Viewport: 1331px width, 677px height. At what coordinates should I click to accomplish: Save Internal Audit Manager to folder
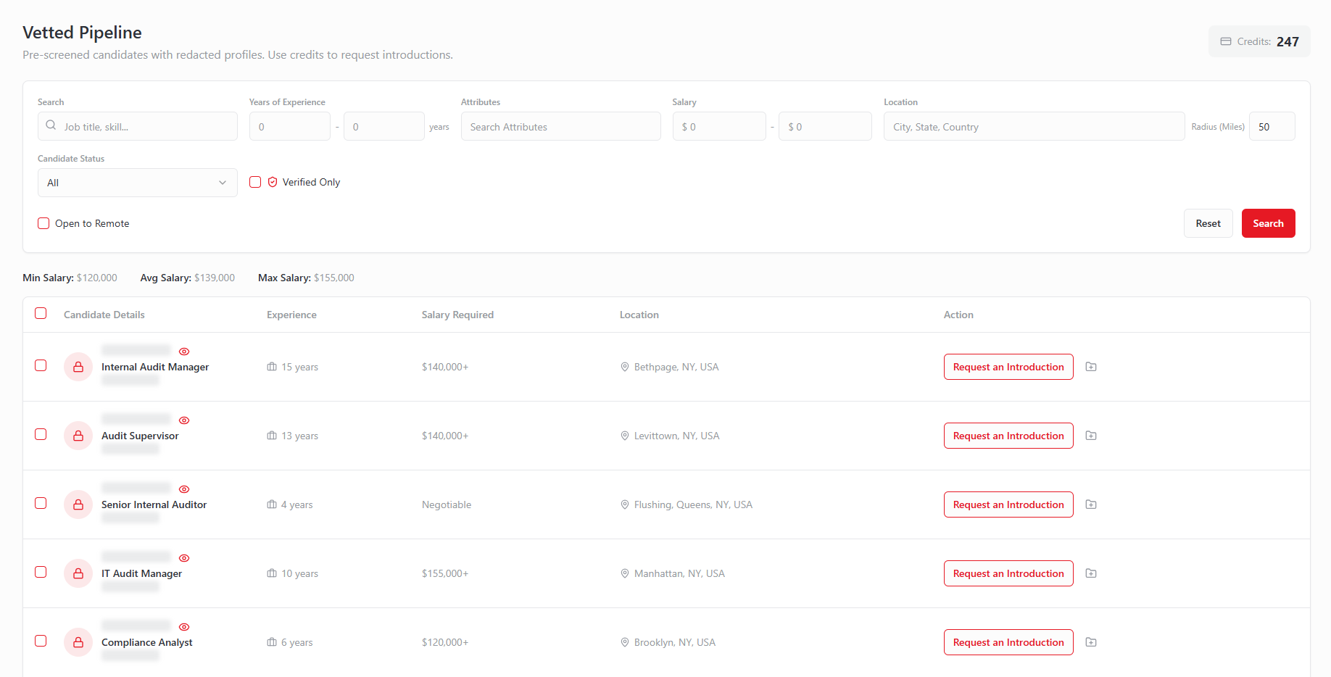click(1091, 367)
